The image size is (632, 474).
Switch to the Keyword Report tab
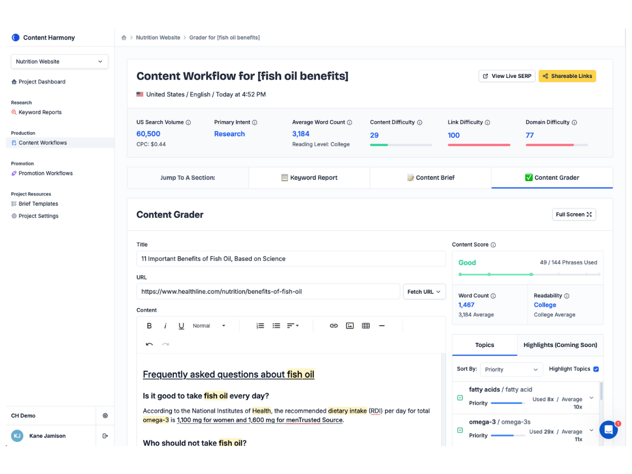(x=309, y=177)
